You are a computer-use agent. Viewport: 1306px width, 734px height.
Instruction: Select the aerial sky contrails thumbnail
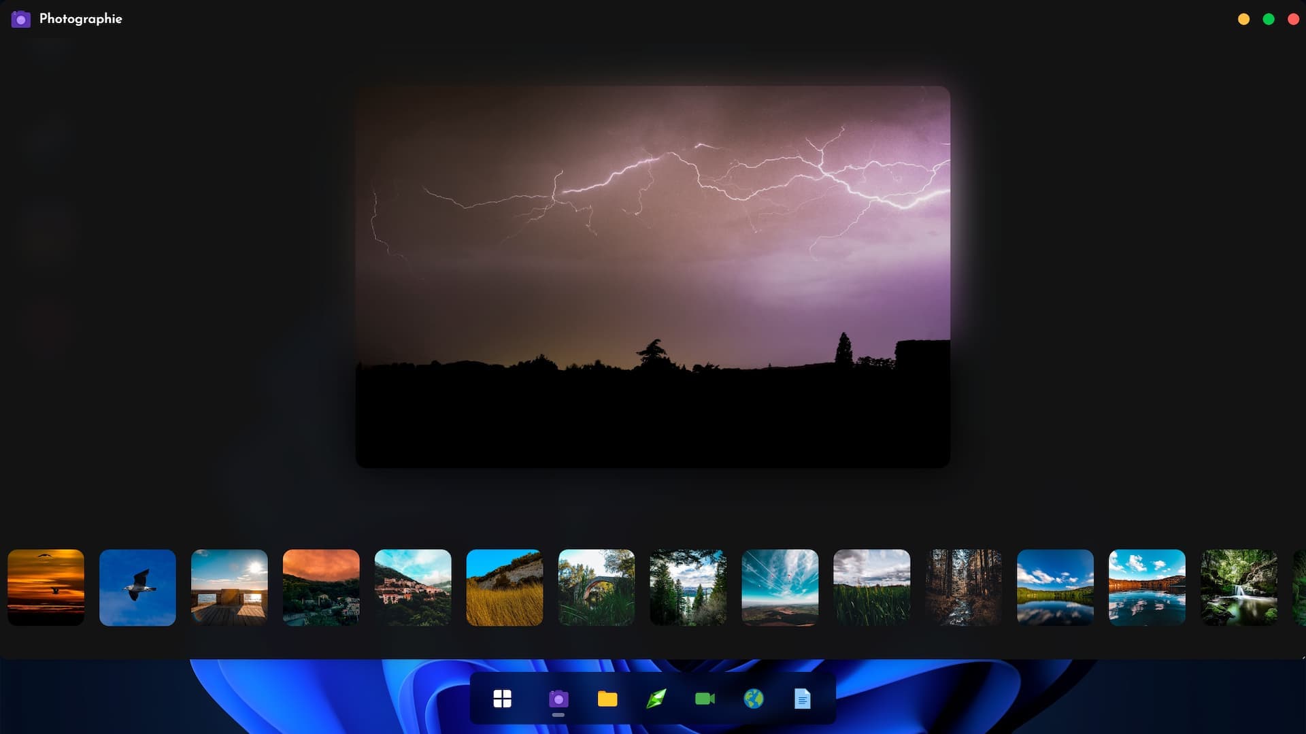[780, 588]
